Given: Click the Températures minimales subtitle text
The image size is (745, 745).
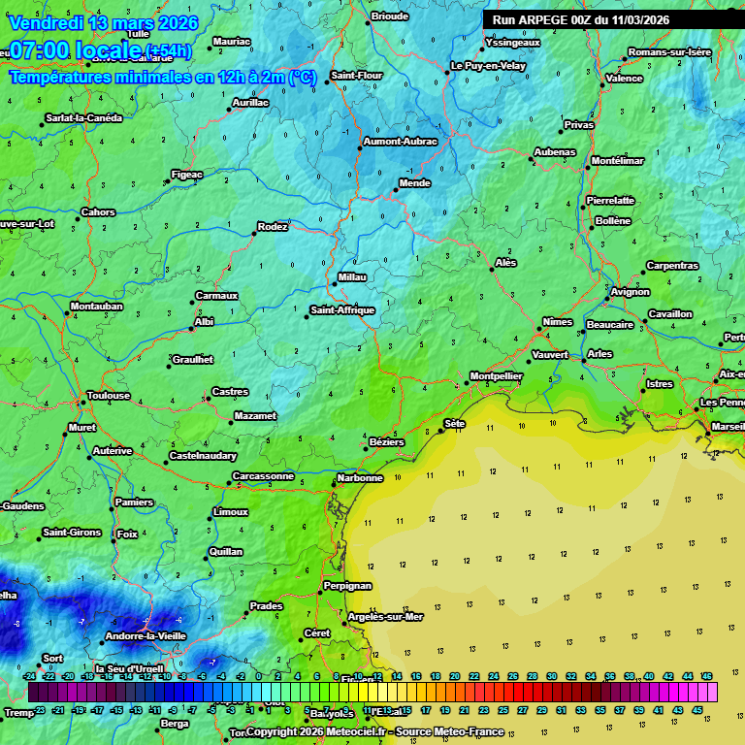Looking at the screenshot, I should 162,78.
